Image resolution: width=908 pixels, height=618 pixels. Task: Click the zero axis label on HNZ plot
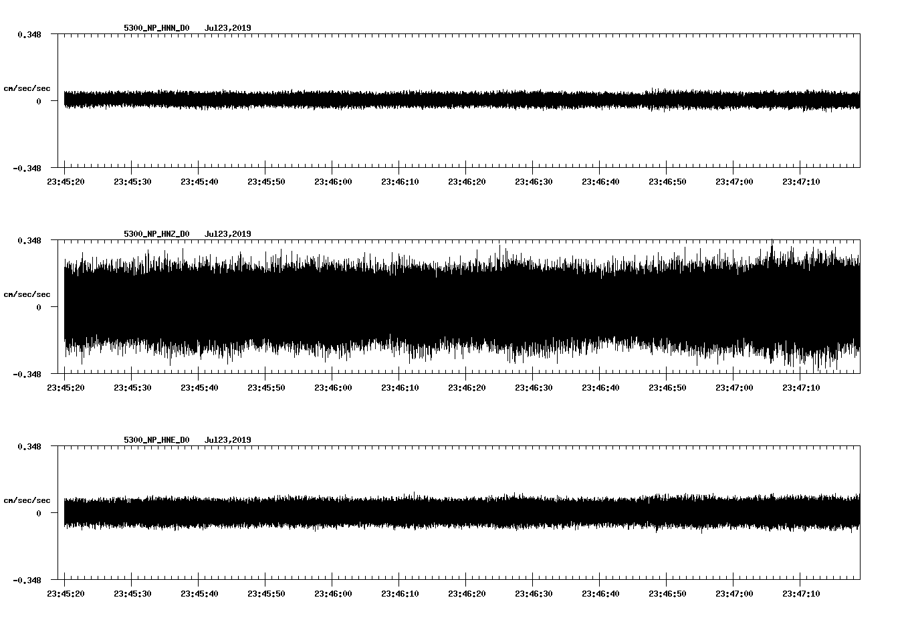click(x=39, y=308)
